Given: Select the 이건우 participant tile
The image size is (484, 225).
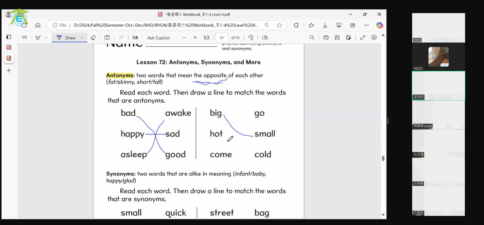Looking at the screenshot, I should pyautogui.click(x=438, y=144).
